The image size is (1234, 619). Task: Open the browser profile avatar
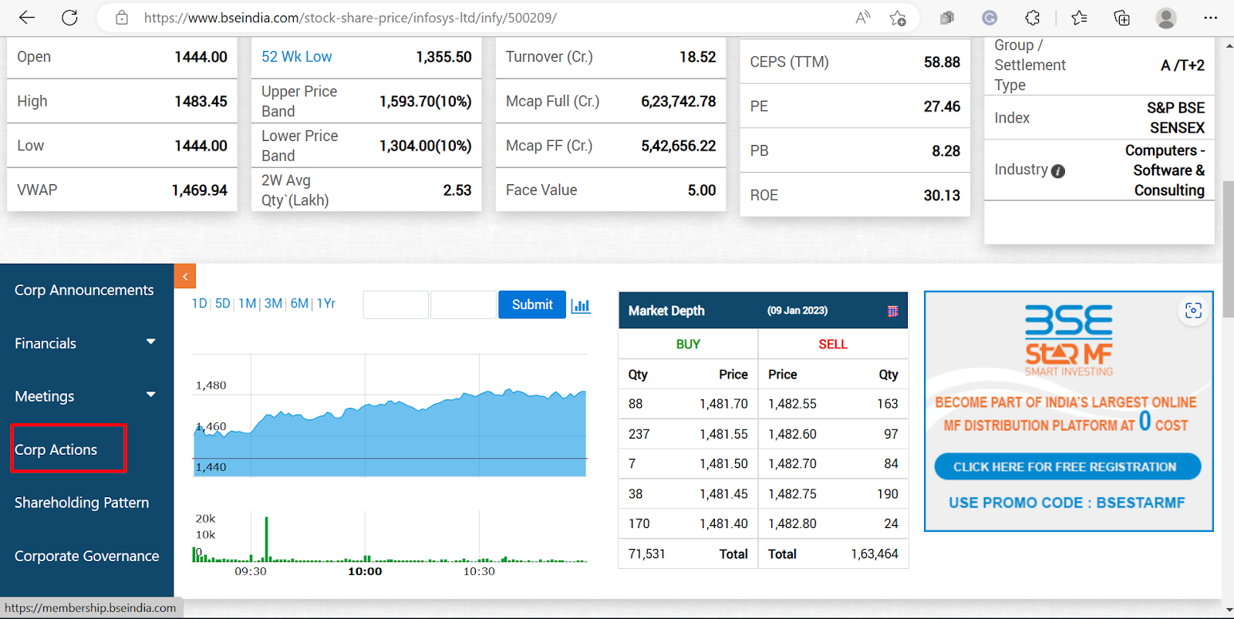1165,18
